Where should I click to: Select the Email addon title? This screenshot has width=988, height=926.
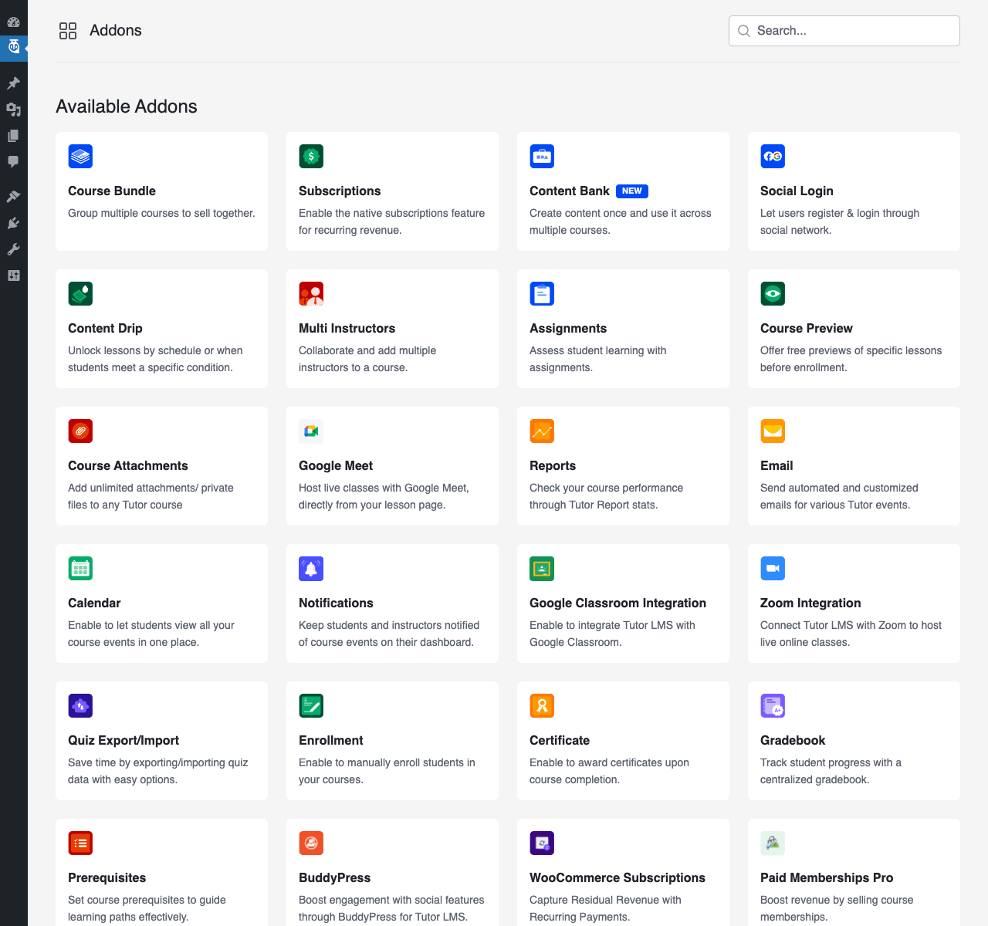click(x=777, y=465)
